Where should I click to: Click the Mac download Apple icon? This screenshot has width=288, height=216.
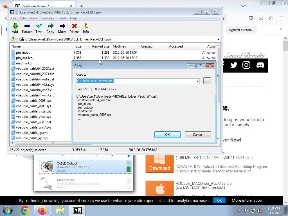[x=159, y=188]
